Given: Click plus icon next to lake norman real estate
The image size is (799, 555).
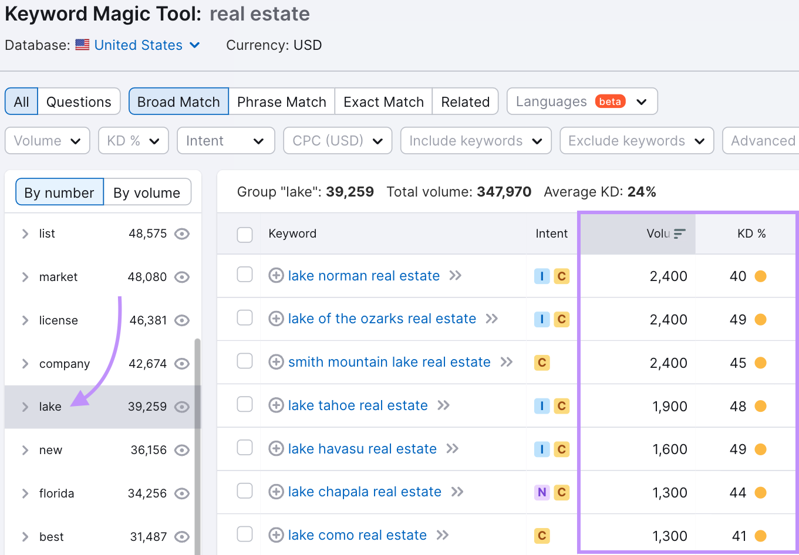Looking at the screenshot, I should point(276,275).
